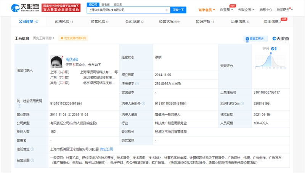This screenshot has height=173, width=305.
Task: Select the 公司发展 12 tab
Action: 134,22
